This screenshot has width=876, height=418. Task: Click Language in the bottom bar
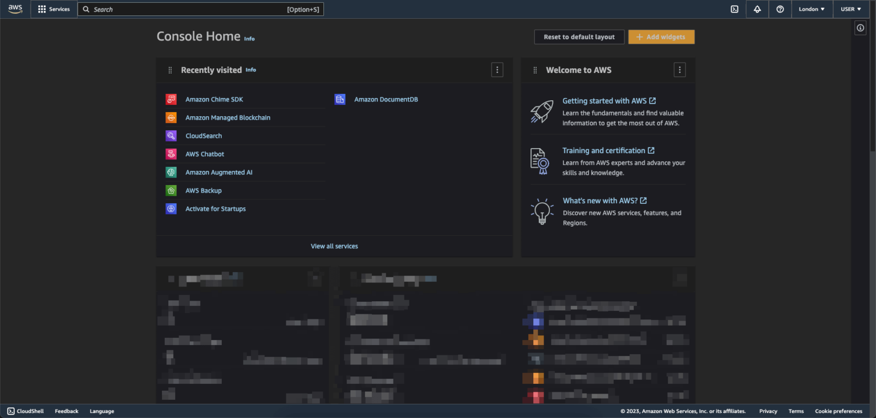[102, 411]
